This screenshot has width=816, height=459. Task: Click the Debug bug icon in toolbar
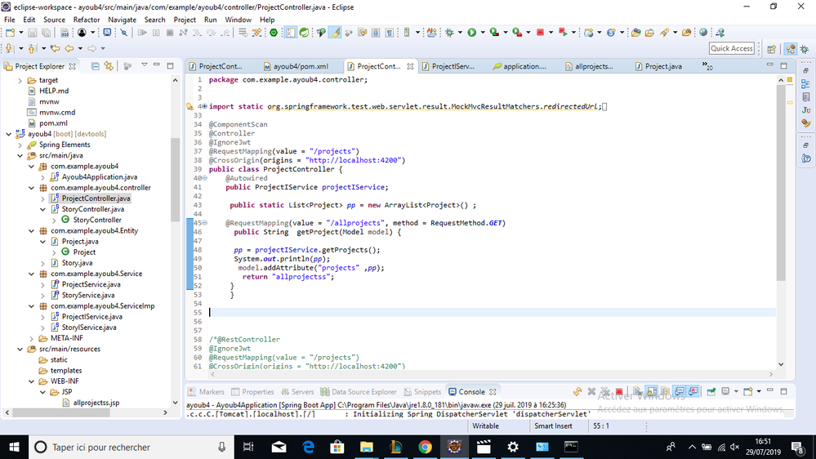pyautogui.click(x=449, y=33)
